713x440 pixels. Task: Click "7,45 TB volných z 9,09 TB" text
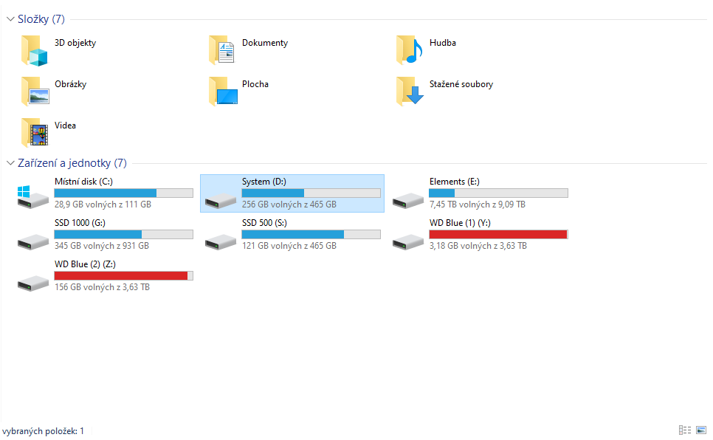coord(477,204)
